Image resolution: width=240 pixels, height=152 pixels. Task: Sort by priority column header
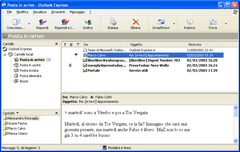[65, 44]
